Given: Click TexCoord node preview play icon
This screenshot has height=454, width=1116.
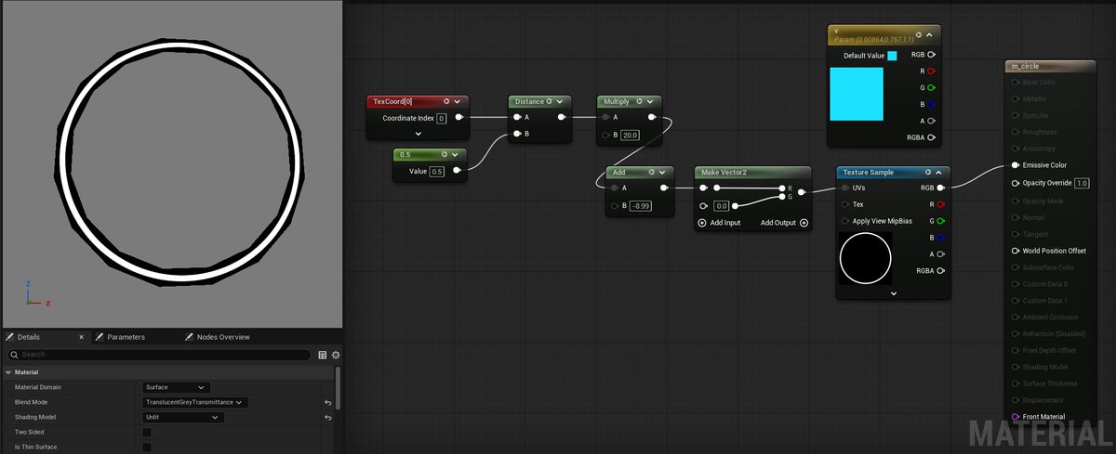Looking at the screenshot, I should click(x=446, y=101).
